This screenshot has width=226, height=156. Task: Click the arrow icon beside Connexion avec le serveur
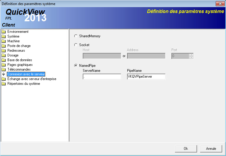click(x=4, y=74)
